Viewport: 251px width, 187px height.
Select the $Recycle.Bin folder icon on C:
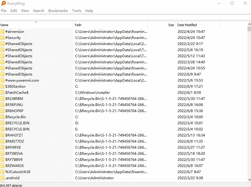pyautogui.click(x=2, y=117)
